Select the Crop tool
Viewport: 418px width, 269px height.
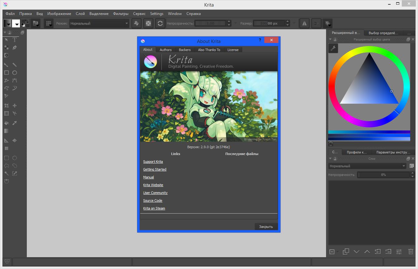6,106
